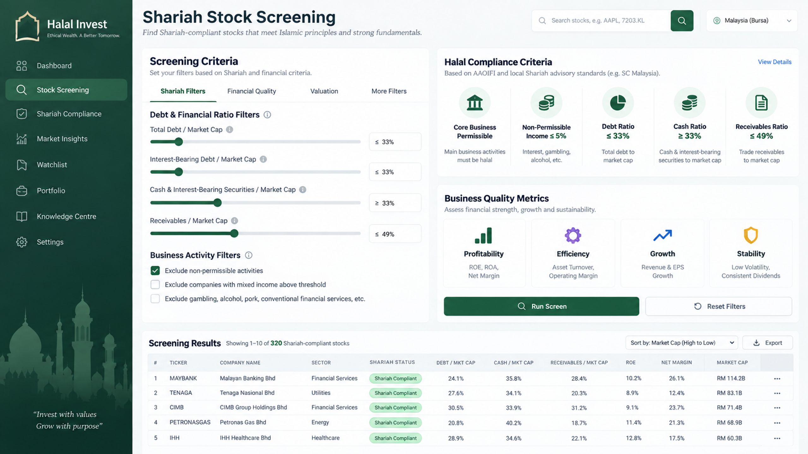This screenshot has width=808, height=454.
Task: Click the ≥ 33% cash ratio value box
Action: pos(395,203)
